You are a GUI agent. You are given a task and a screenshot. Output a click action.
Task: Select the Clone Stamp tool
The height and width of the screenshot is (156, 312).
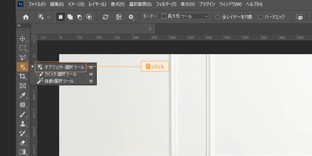[22, 124]
